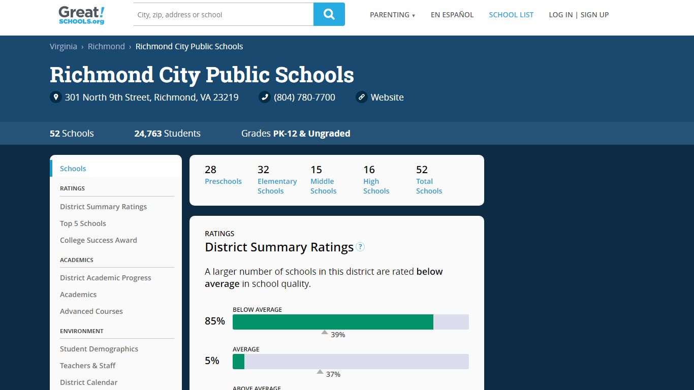
Task: Jump to District Academic Progress section
Action: pos(106,278)
